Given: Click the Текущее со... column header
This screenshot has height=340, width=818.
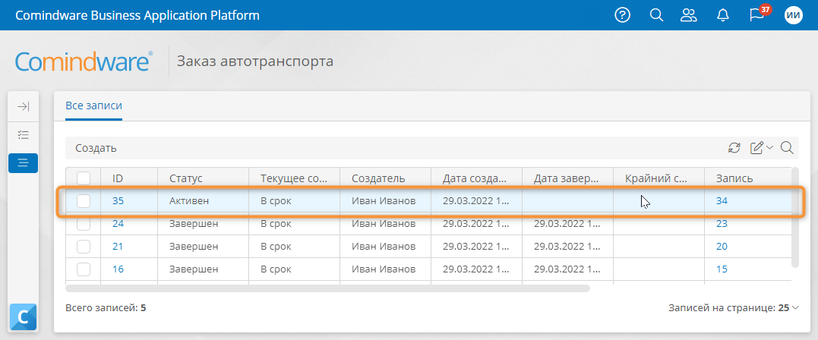Looking at the screenshot, I should coord(295,178).
